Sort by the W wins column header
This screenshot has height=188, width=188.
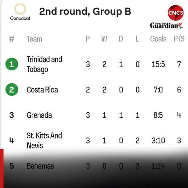pyautogui.click(x=104, y=39)
